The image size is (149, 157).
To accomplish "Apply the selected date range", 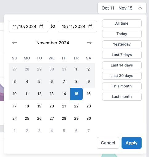I will click(131, 143).
